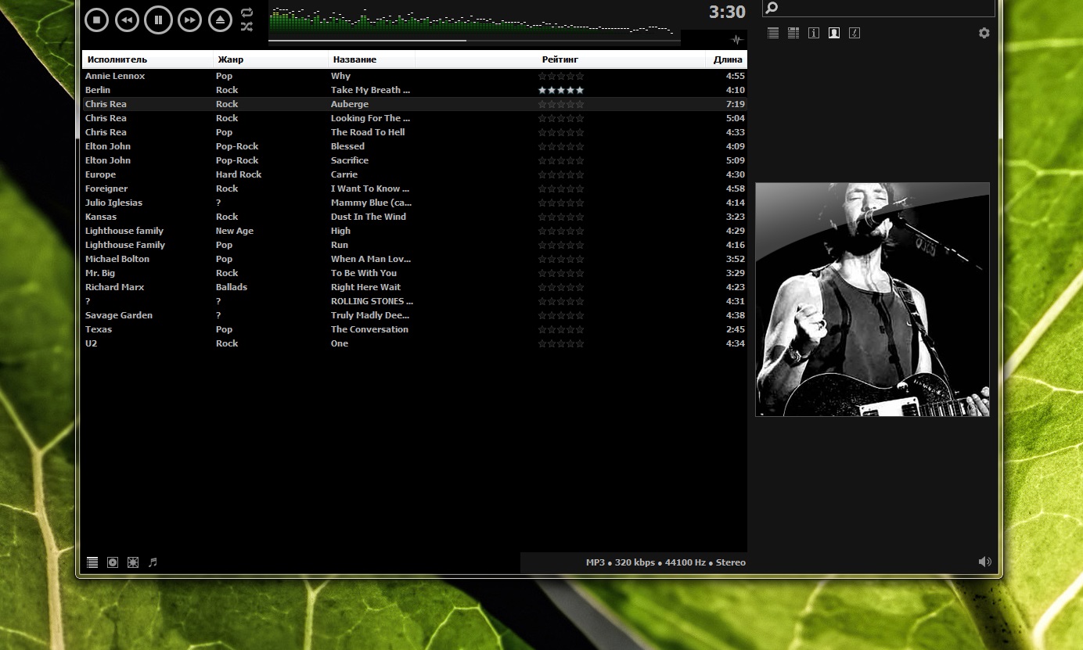Go back to the previous track
This screenshot has height=650, width=1083.
point(127,20)
